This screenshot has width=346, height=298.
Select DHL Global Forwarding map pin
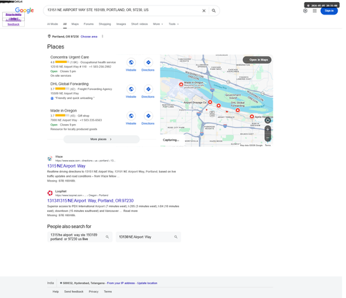click(x=237, y=110)
